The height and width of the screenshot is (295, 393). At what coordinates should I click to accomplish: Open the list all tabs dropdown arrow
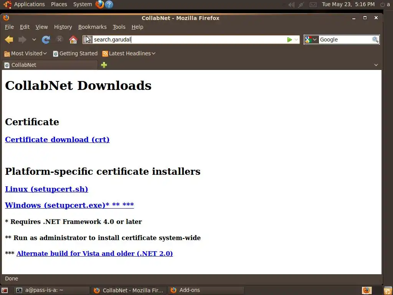[x=376, y=65]
